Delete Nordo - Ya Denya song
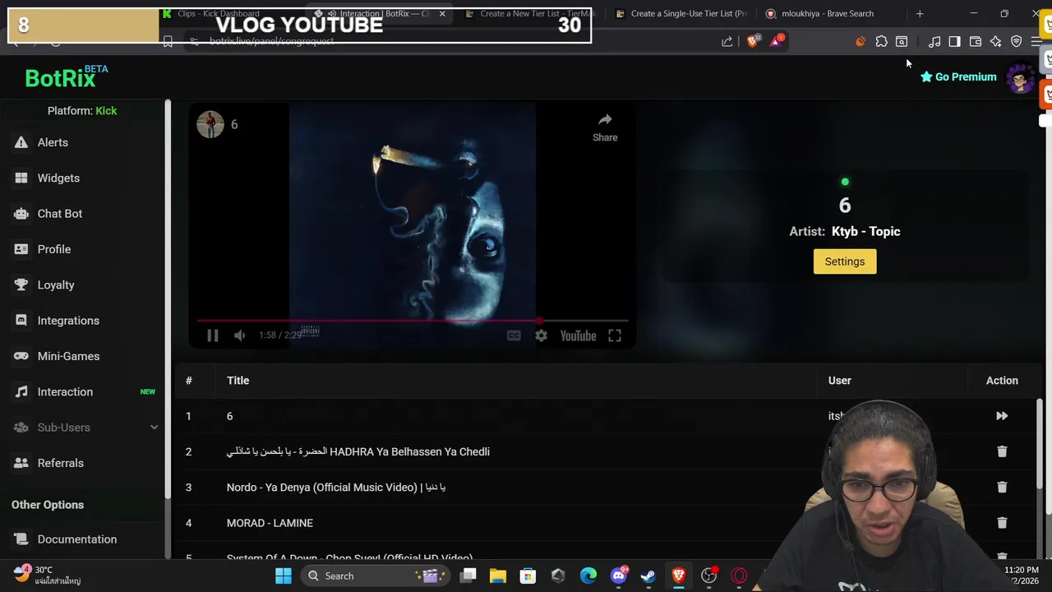 click(x=1002, y=487)
